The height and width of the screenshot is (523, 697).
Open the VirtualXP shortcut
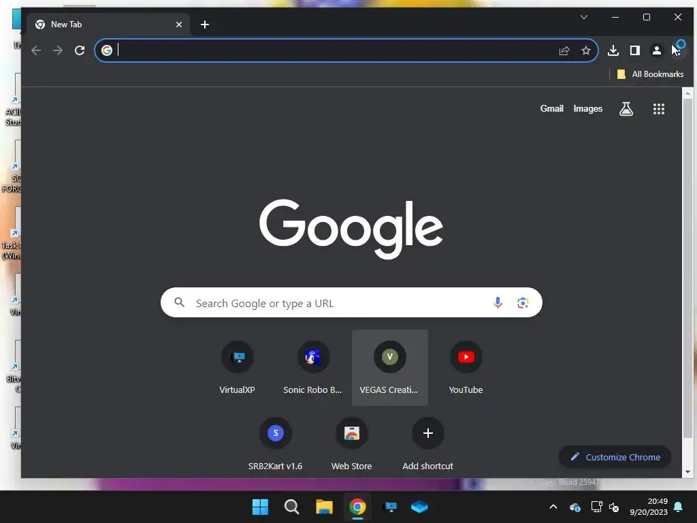point(238,368)
